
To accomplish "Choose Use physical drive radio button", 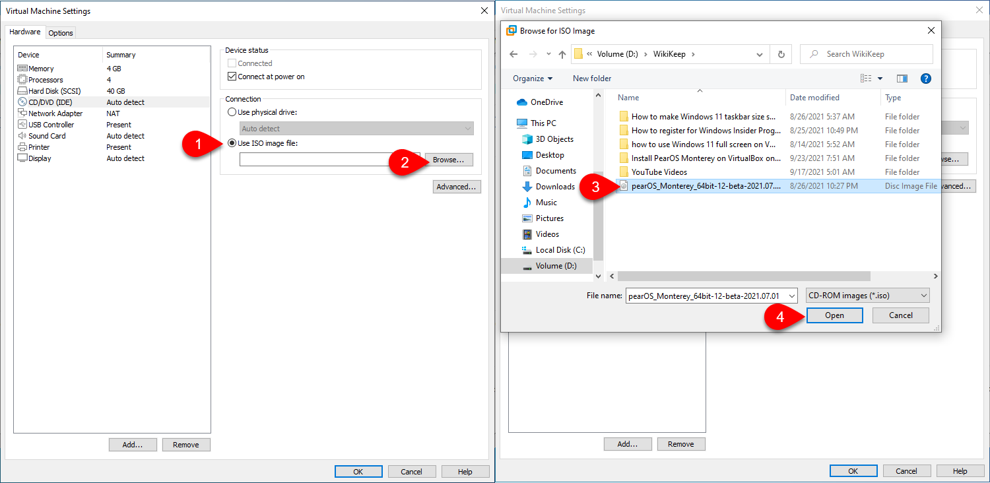I will (x=232, y=112).
